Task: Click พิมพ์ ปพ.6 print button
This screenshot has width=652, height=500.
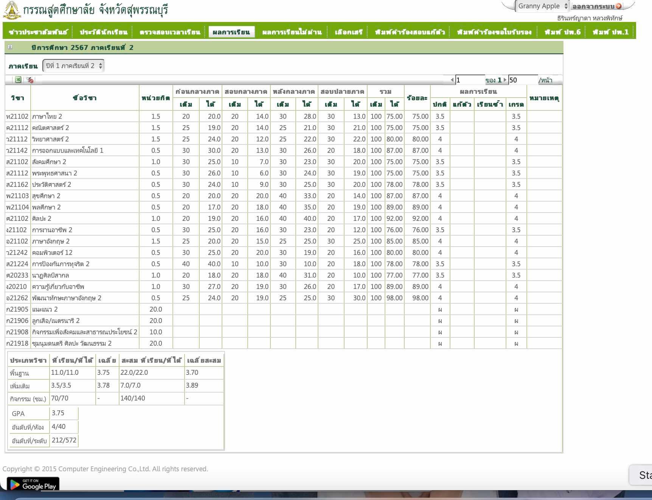Action: tap(562, 32)
